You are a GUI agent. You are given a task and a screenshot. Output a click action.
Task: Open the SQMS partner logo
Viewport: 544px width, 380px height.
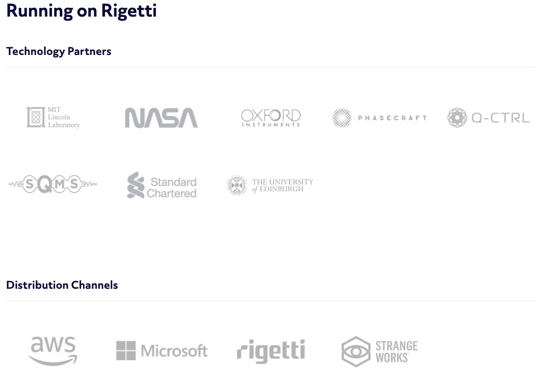pyautogui.click(x=52, y=184)
